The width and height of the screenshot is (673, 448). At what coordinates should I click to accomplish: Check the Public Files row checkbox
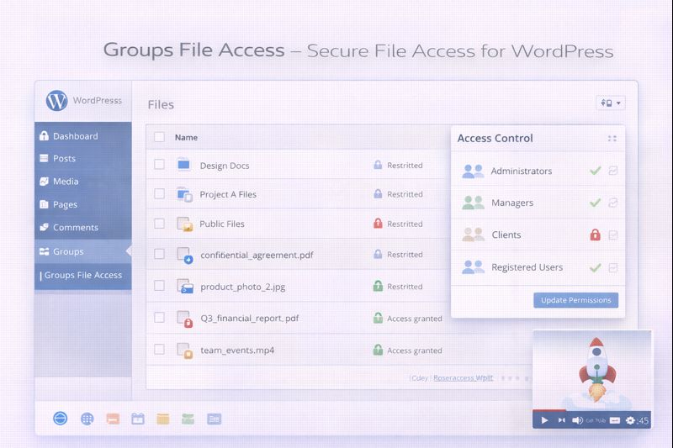159,224
